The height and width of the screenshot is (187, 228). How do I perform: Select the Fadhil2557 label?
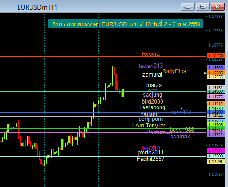[x=151, y=159]
